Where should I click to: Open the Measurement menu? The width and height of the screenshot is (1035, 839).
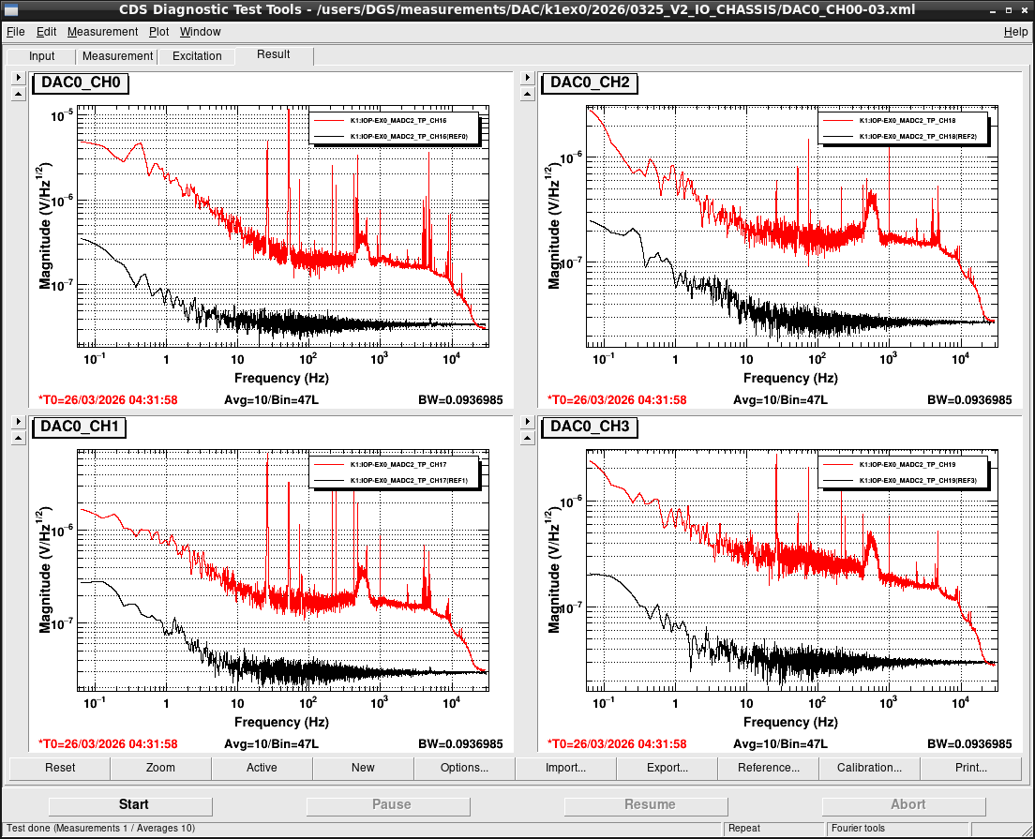(102, 32)
